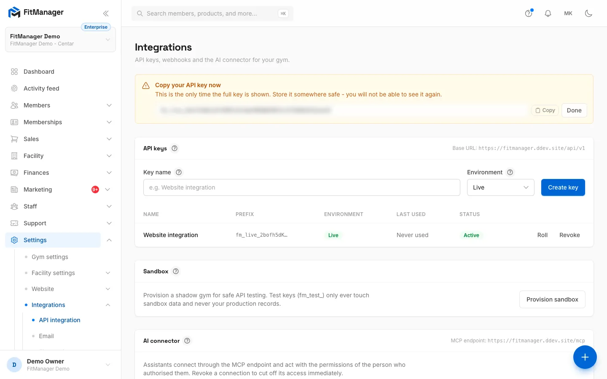Image resolution: width=607 pixels, height=379 pixels.
Task: Dismiss the API key banner with Done
Action: [574, 110]
